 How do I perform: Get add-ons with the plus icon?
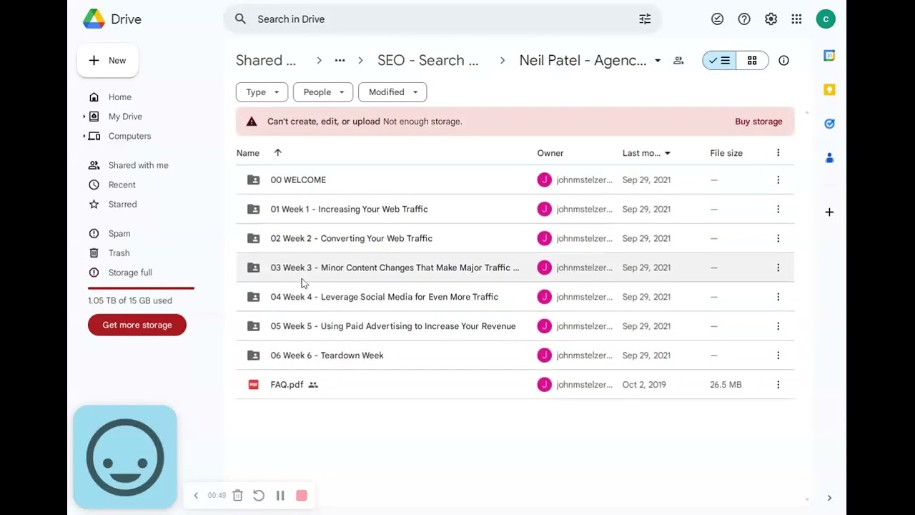click(x=829, y=212)
